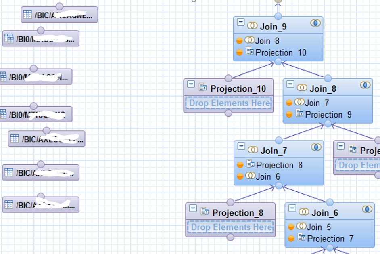Click the join icon beside Join_6 title
This screenshot has height=254, width=380.
point(304,212)
